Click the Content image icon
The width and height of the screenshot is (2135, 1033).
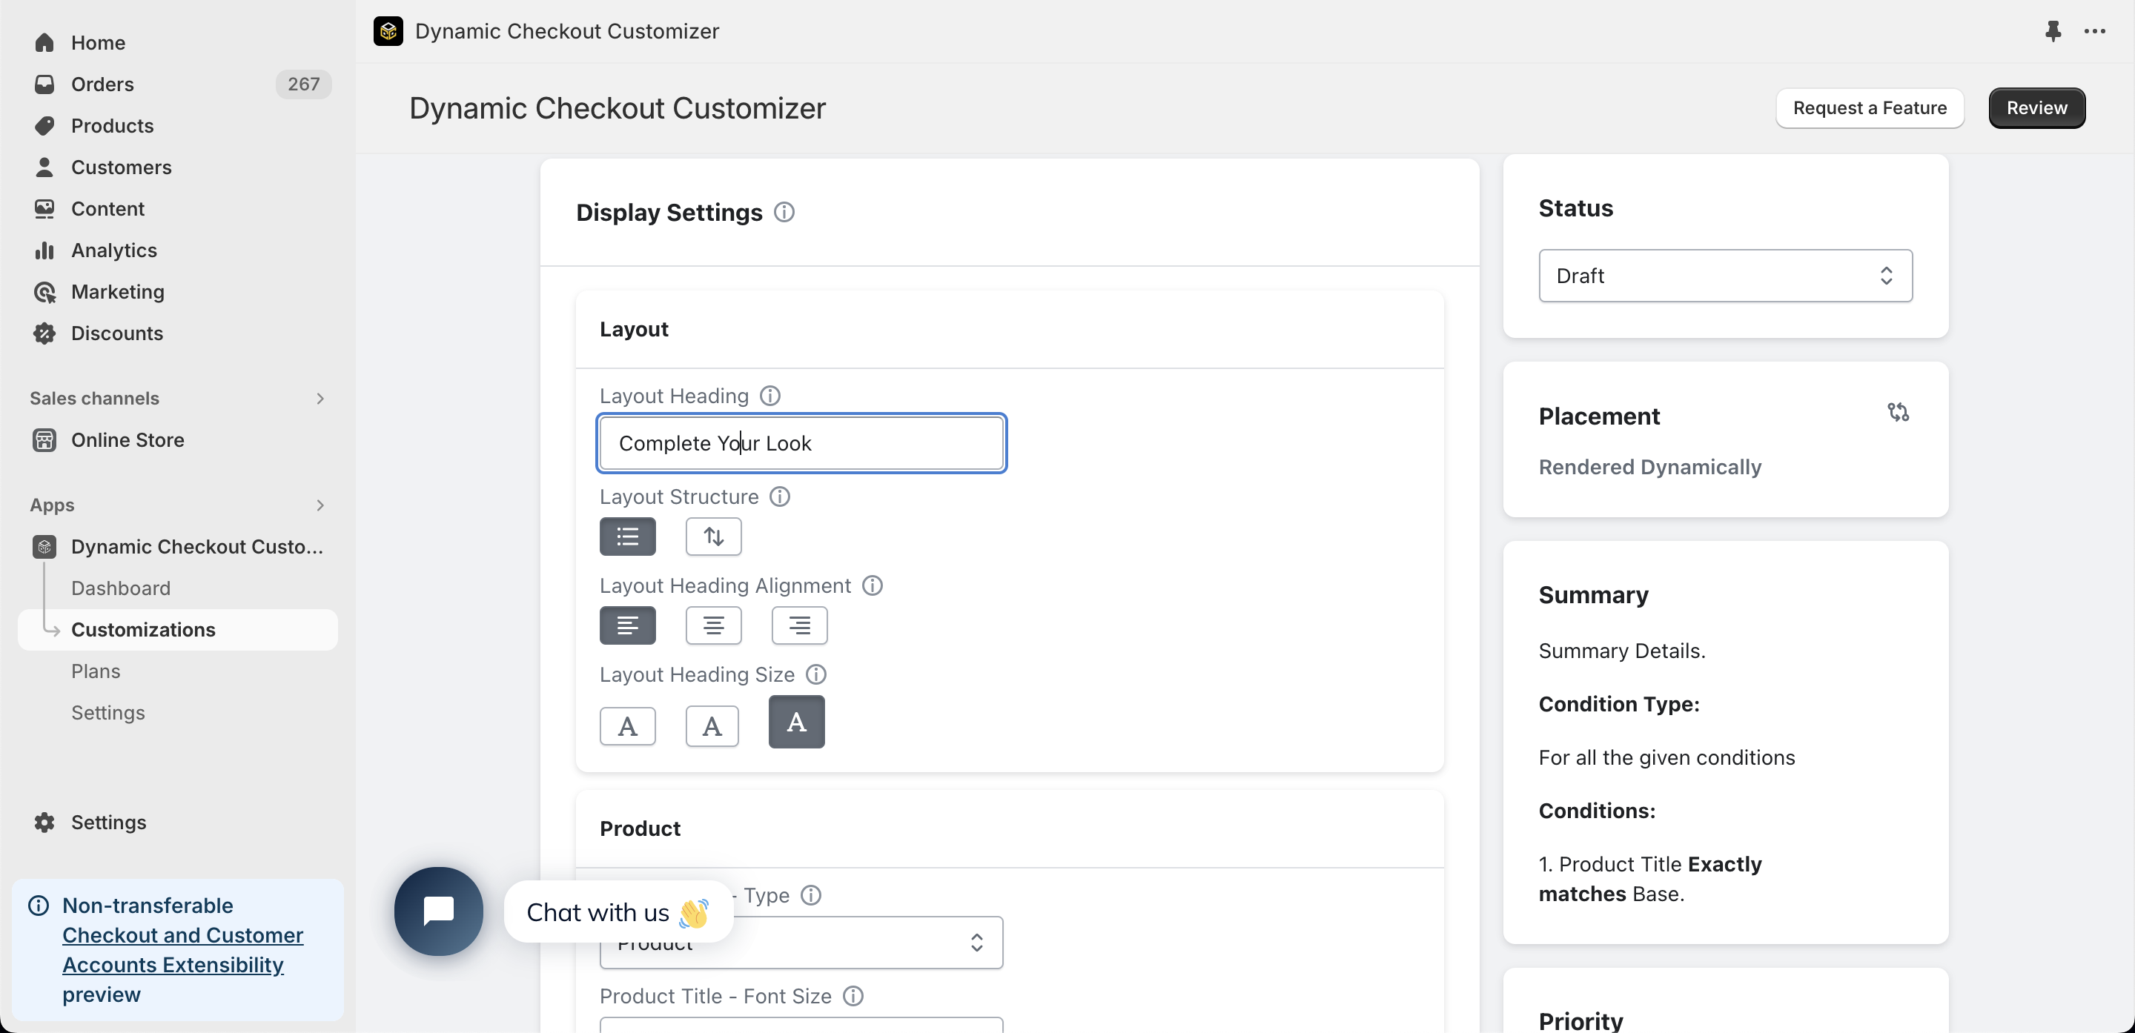point(44,208)
